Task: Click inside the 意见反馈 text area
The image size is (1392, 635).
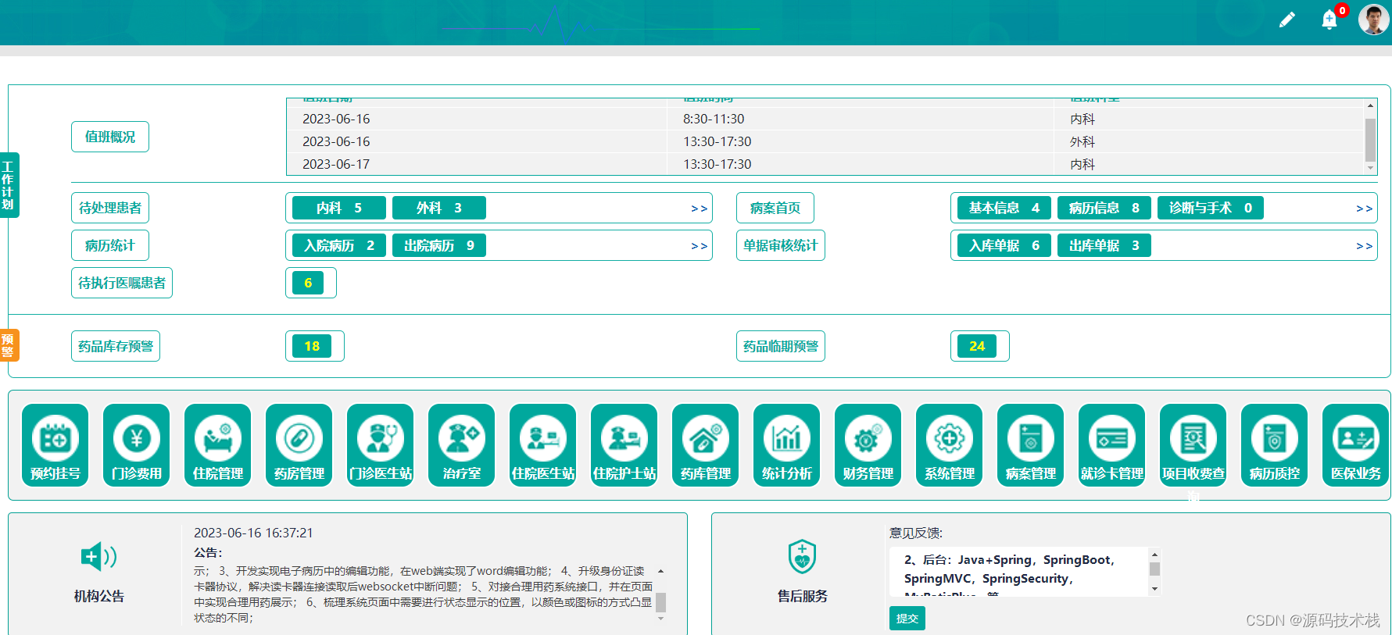Action: pyautogui.click(x=1019, y=572)
